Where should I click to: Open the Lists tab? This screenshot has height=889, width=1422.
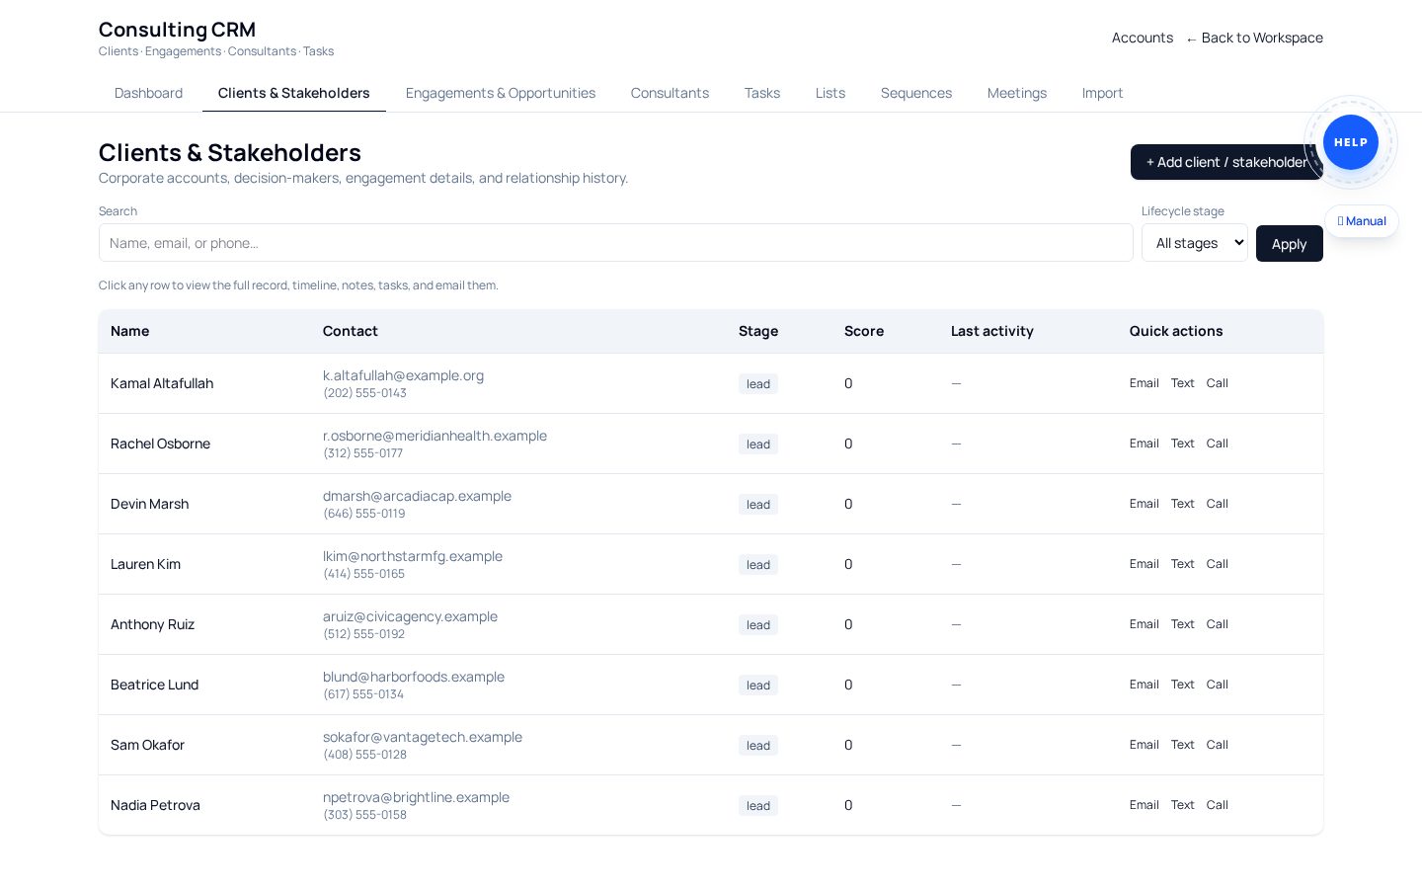830,93
